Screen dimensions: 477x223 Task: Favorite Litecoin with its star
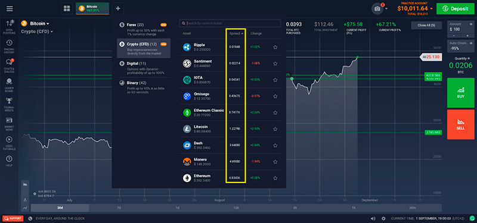point(275,129)
